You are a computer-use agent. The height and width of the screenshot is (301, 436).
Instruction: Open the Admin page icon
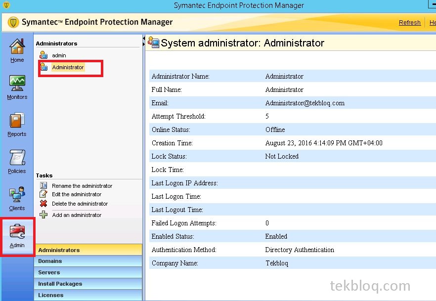click(x=17, y=231)
